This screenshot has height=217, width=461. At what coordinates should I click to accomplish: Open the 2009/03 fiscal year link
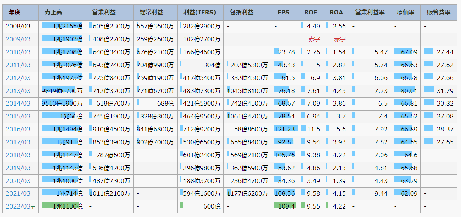18,39
